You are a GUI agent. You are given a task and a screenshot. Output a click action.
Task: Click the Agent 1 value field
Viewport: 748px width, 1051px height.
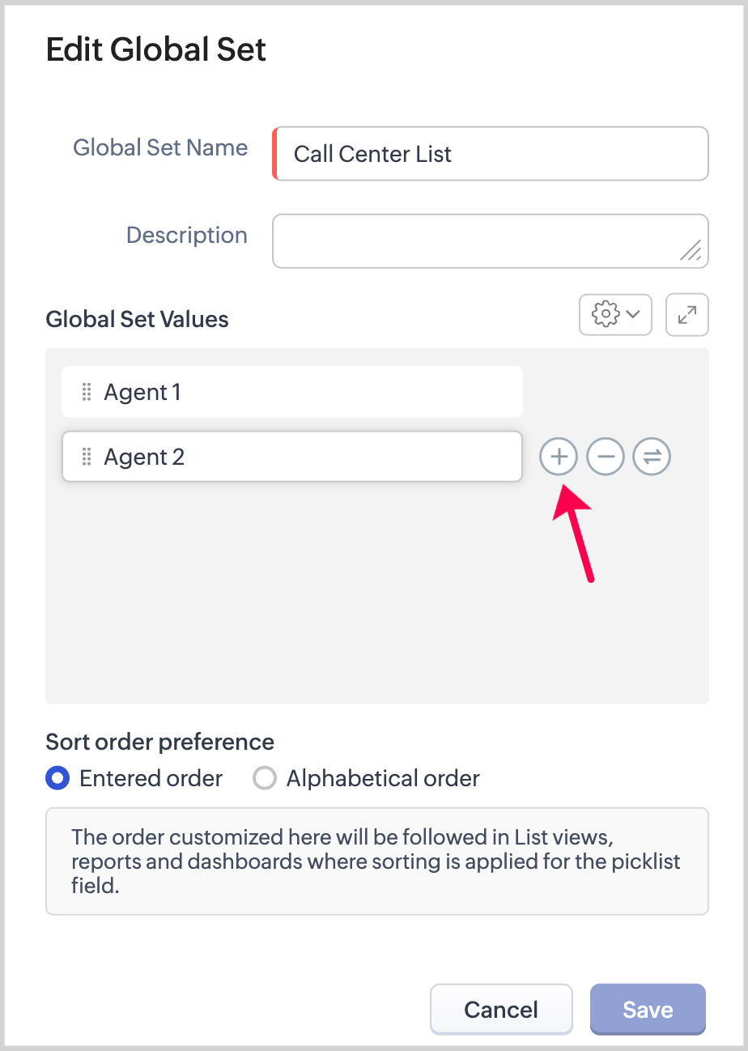308,393
